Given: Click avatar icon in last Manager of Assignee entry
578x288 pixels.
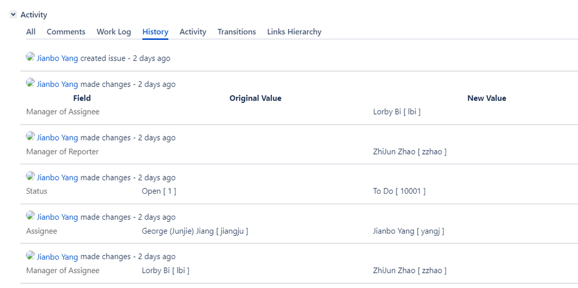Looking at the screenshot, I should [x=31, y=256].
